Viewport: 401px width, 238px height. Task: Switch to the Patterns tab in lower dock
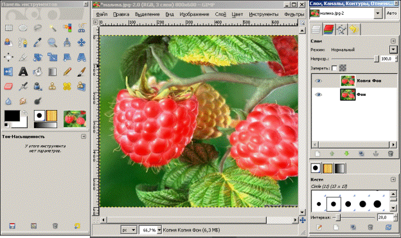pos(328,168)
